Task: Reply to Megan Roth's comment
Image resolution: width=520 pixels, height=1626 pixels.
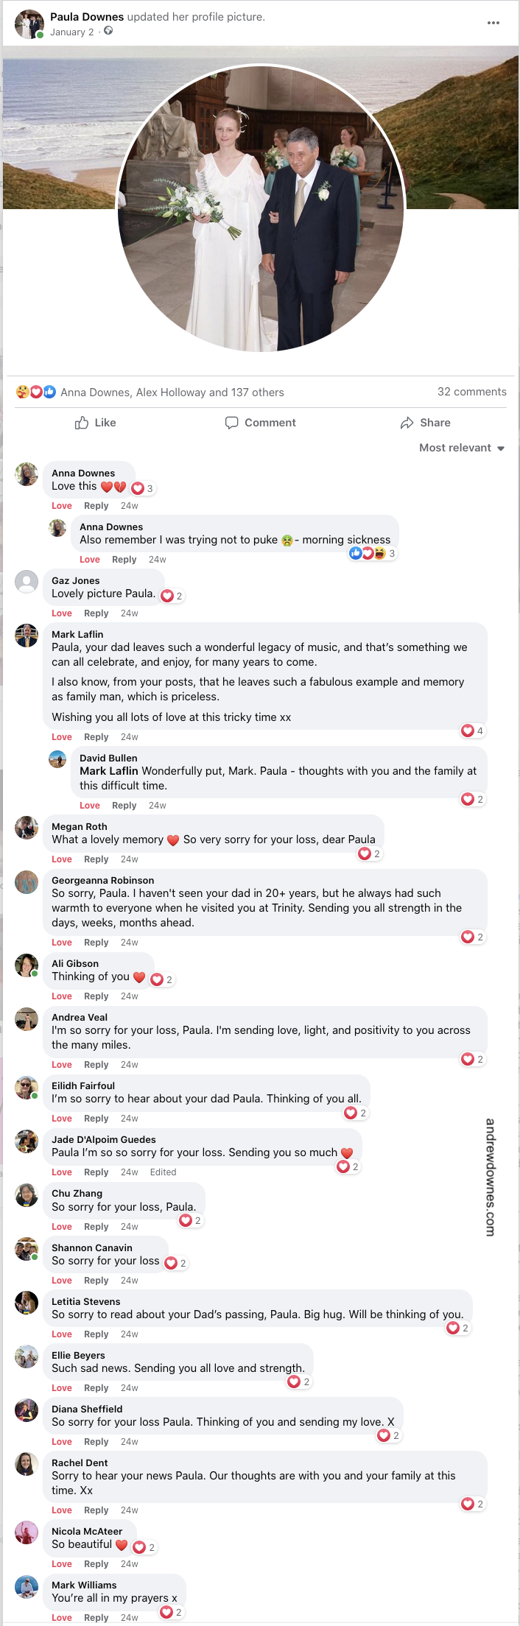Action: click(x=96, y=859)
